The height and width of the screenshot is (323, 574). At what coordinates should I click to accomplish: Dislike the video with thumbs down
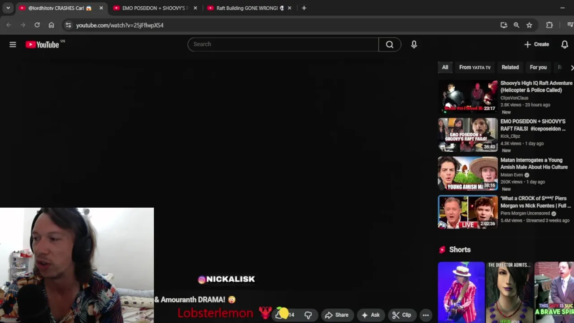tap(308, 315)
